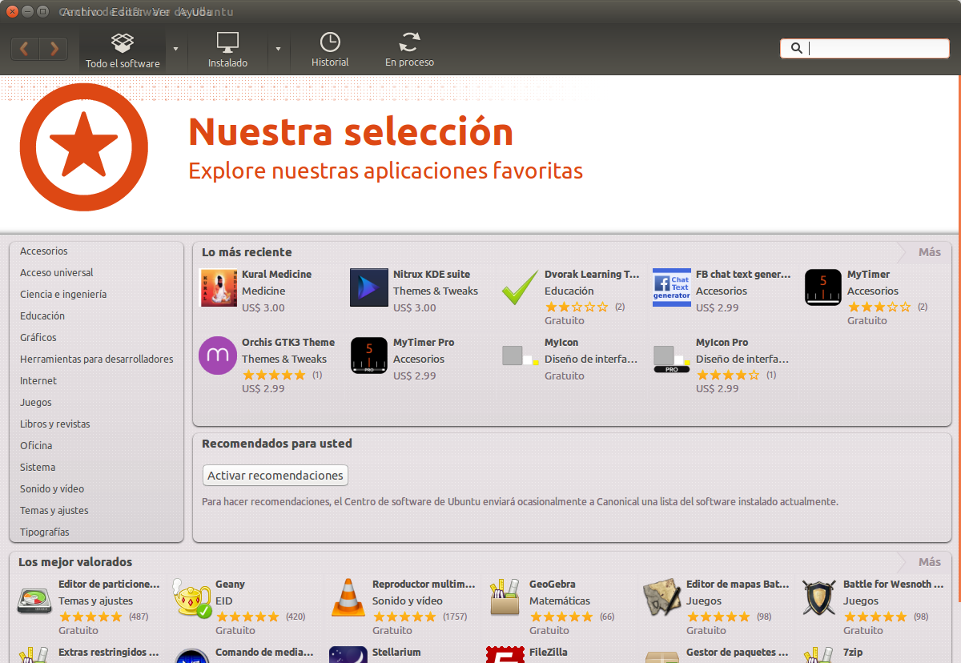
Task: Open the Archivo menu
Action: point(81,12)
